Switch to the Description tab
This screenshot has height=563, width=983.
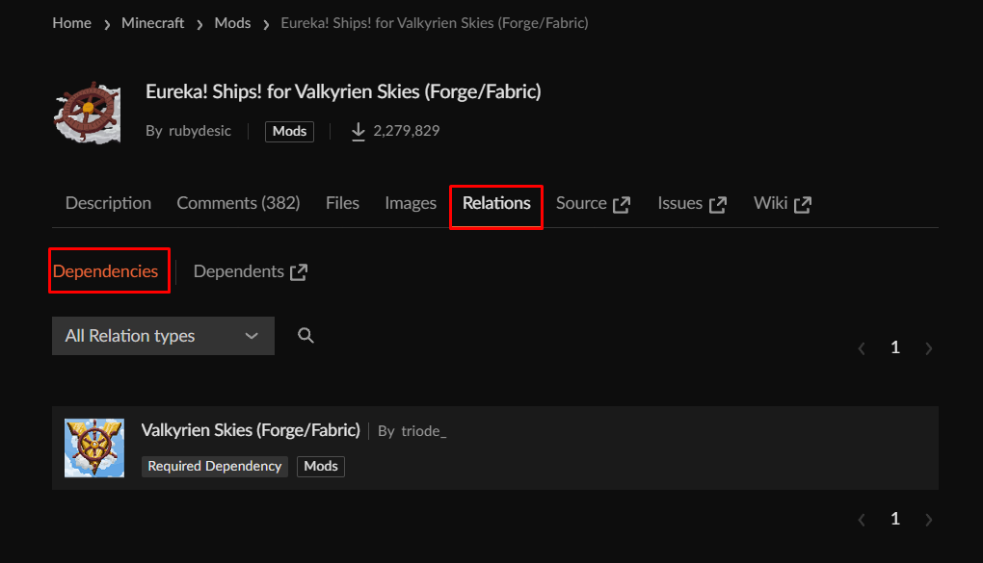(108, 203)
